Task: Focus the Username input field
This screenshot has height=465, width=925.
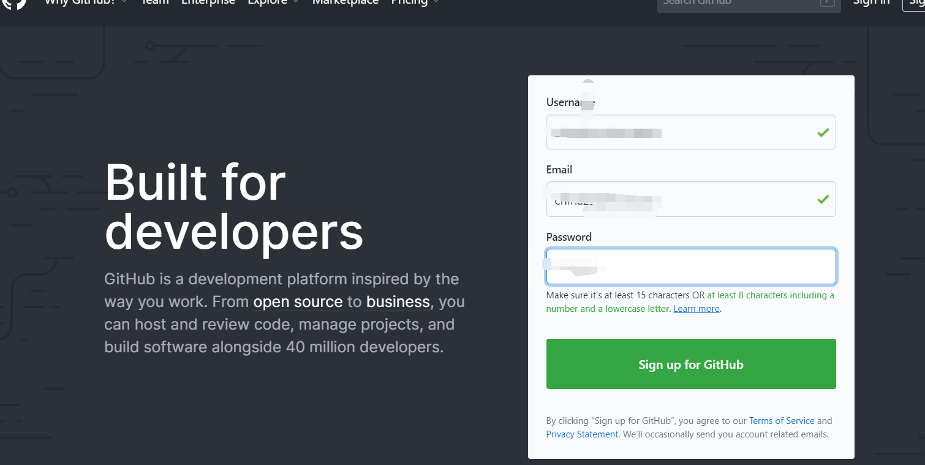Action: tap(691, 132)
